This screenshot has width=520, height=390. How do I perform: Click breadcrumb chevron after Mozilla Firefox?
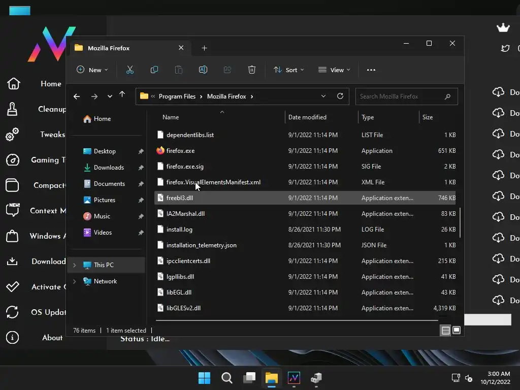[252, 96]
